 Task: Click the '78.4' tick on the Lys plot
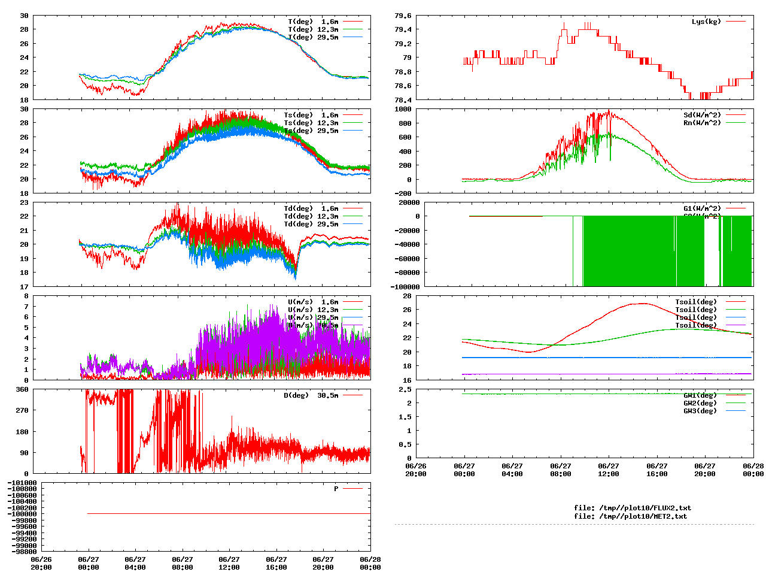coord(403,99)
